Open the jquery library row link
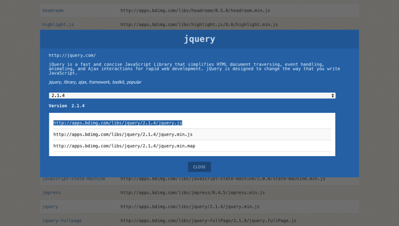The image size is (399, 226). pos(50,207)
